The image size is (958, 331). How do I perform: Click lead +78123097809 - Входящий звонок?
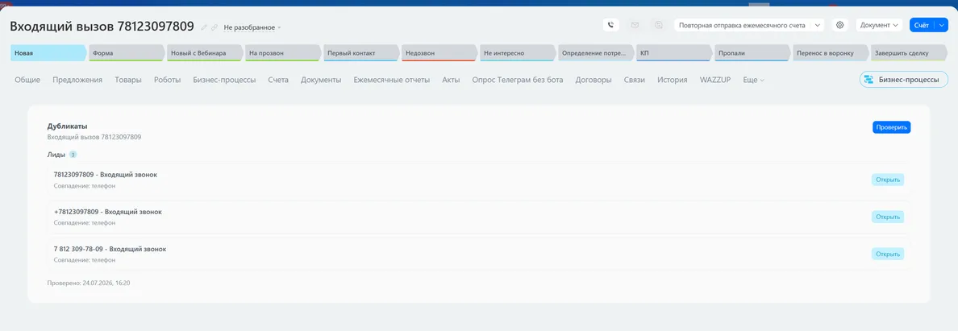107,212
